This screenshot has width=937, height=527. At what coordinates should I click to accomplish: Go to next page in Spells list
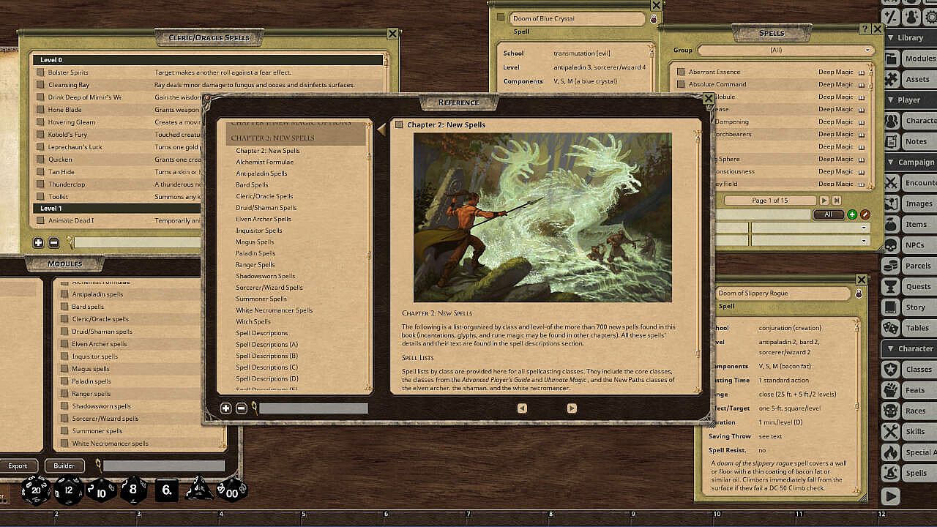824,201
